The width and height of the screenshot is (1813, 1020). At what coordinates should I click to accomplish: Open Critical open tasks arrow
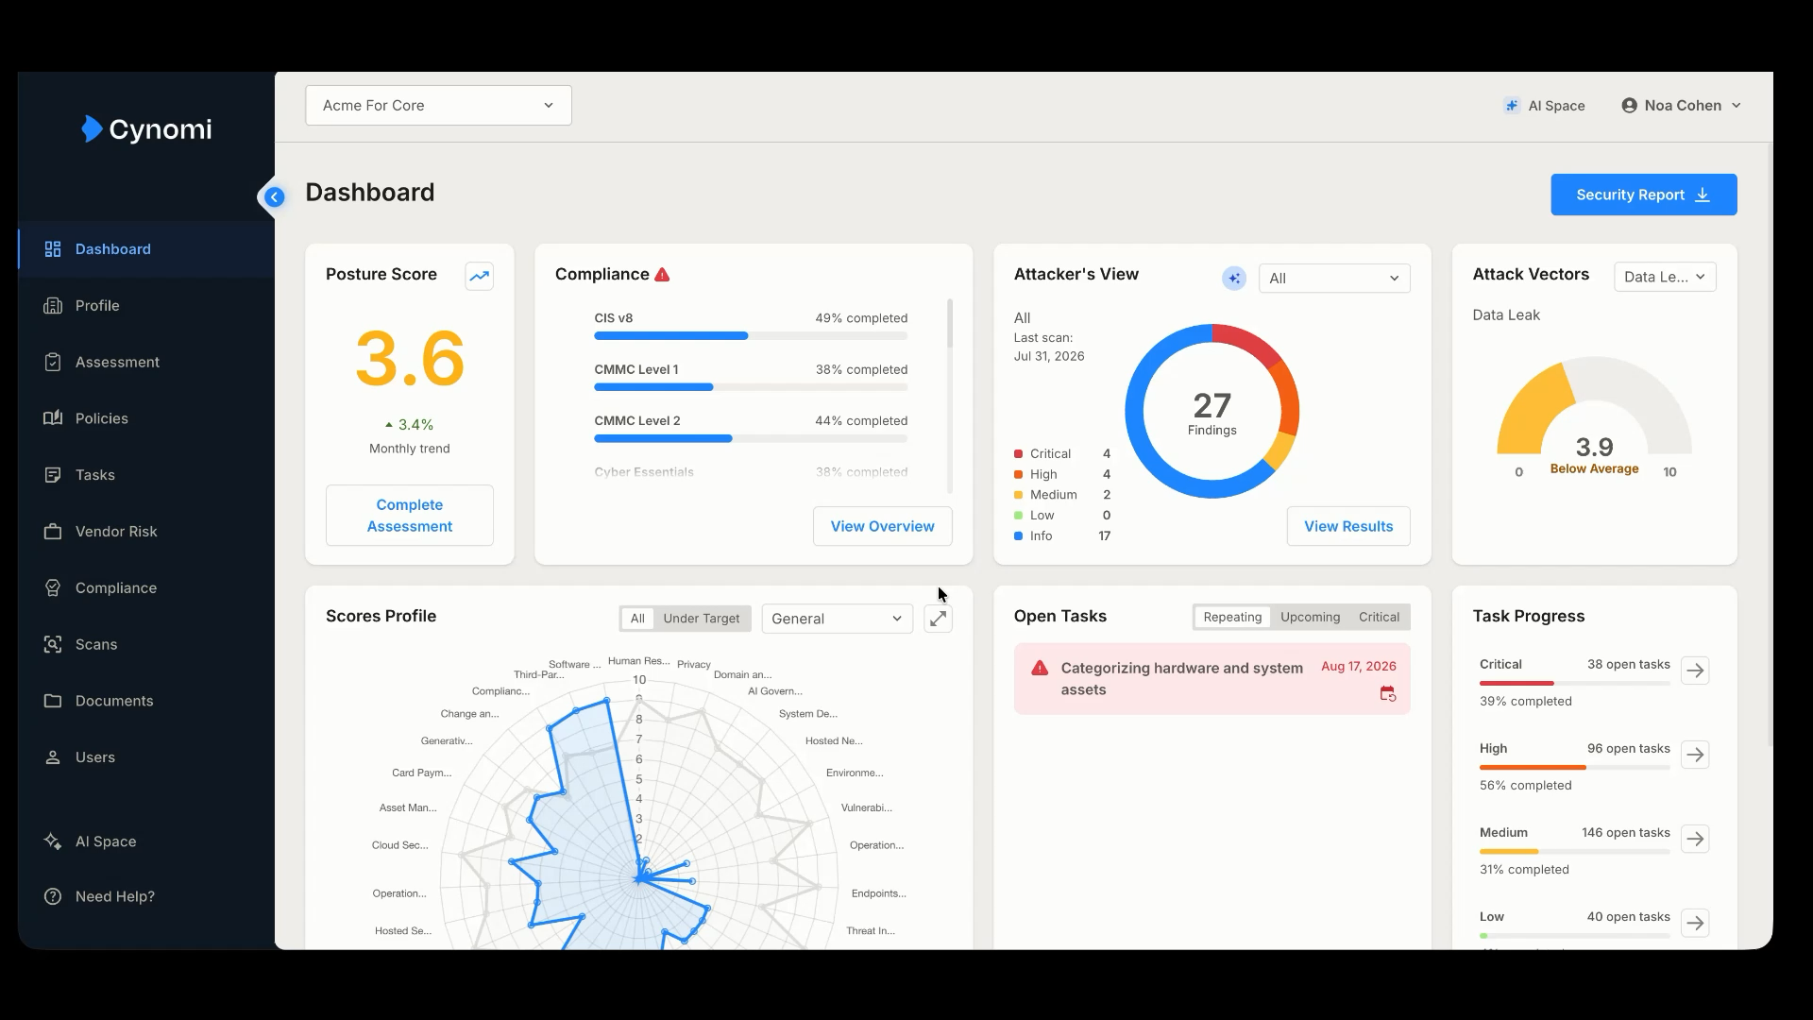(x=1695, y=671)
